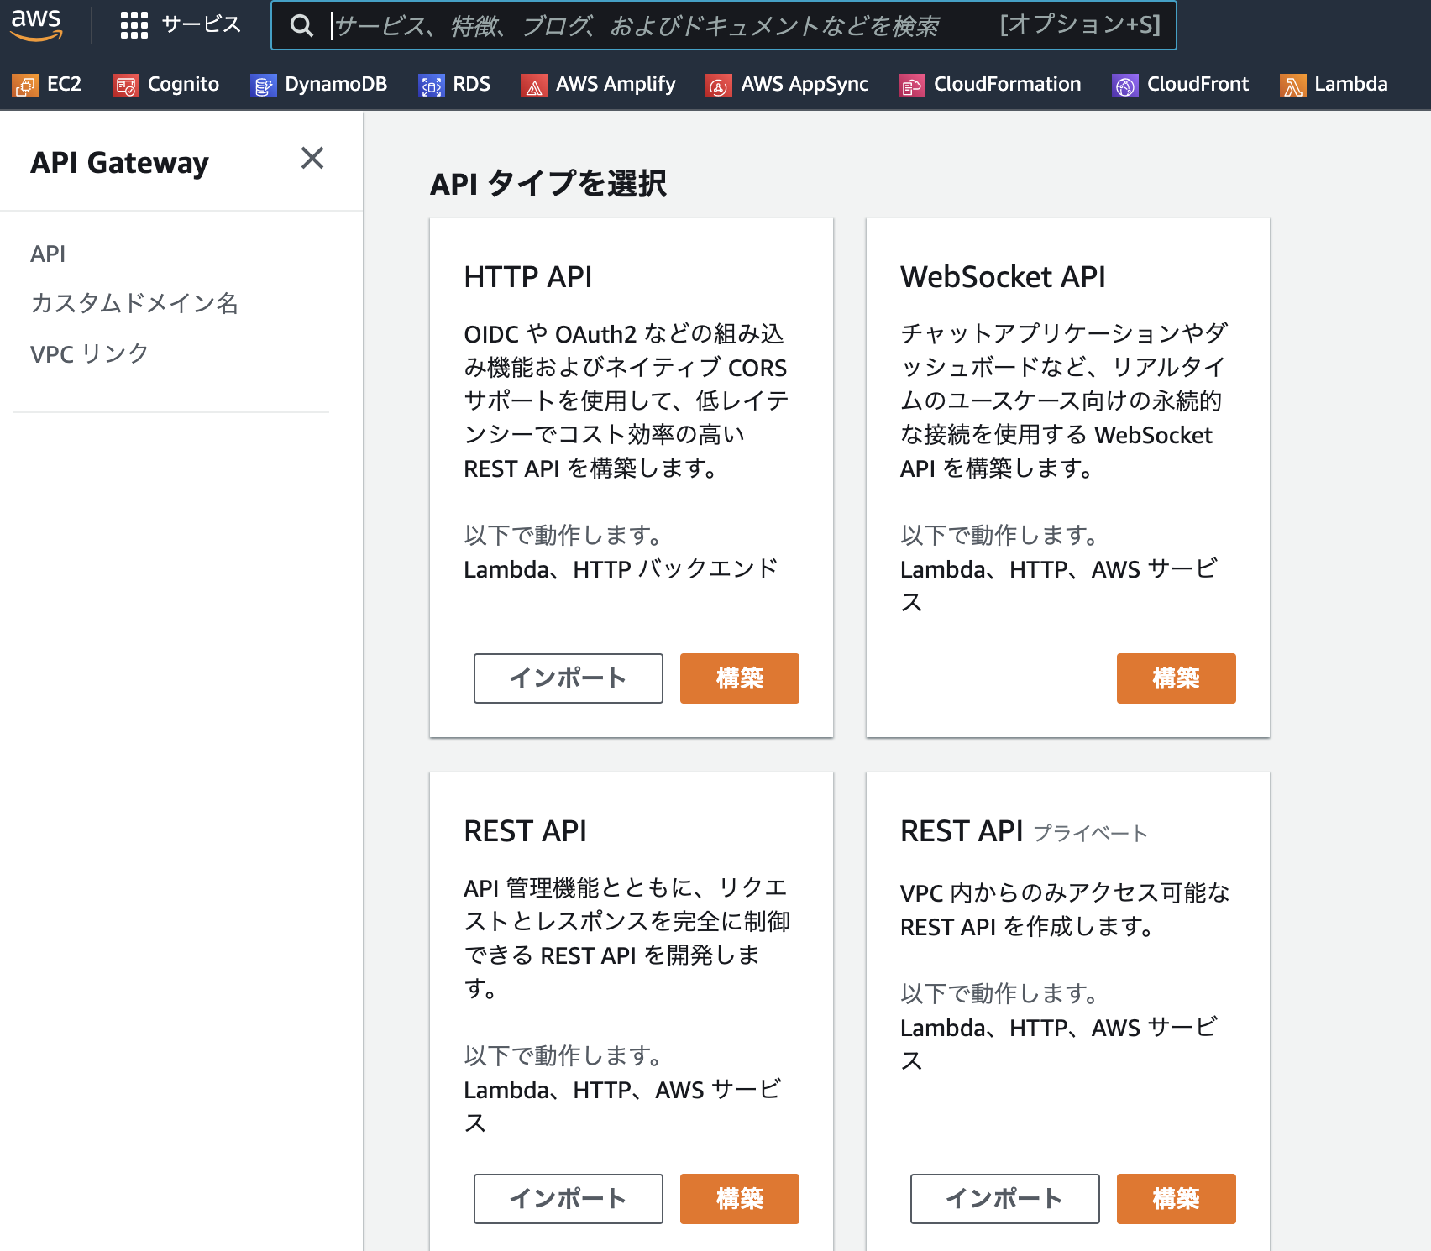Image resolution: width=1431 pixels, height=1251 pixels.
Task: Open カスタムドメイン名 in the sidebar
Action: coord(135,304)
